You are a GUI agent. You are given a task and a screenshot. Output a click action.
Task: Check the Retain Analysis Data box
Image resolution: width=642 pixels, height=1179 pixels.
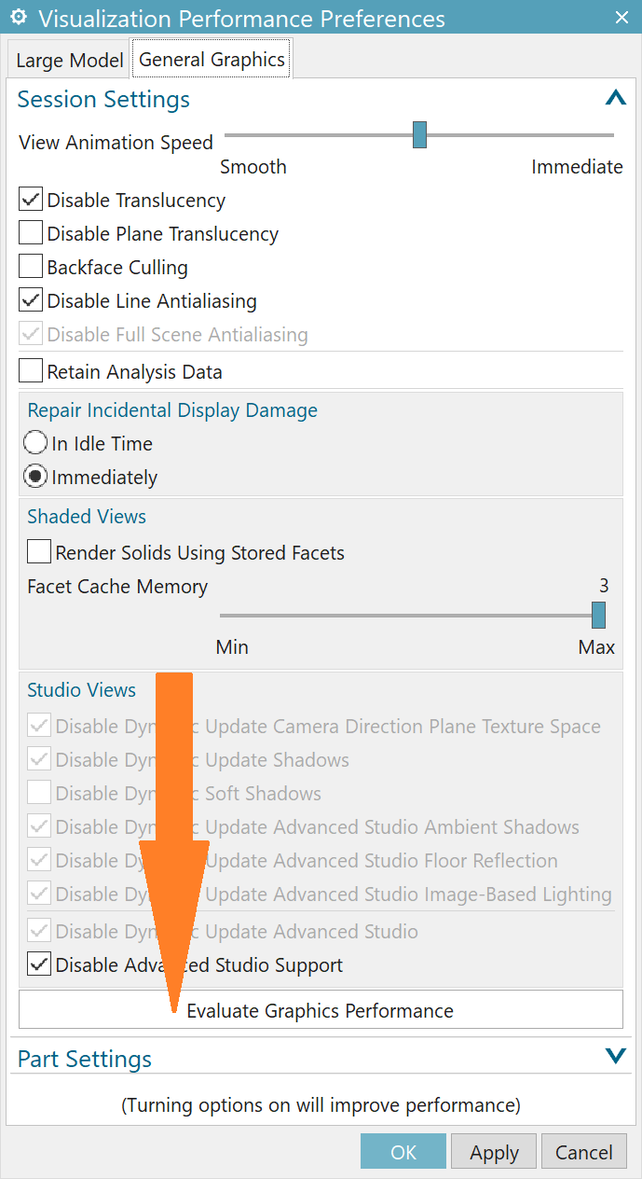[x=32, y=372]
